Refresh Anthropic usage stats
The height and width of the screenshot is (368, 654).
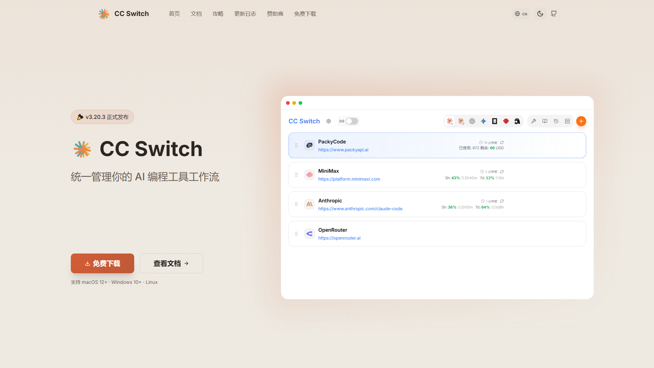(x=502, y=201)
